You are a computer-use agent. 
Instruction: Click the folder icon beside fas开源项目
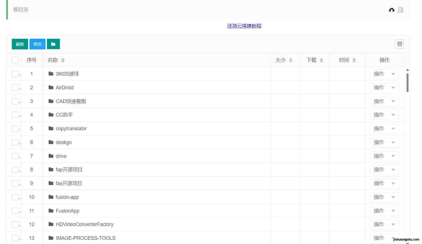pyautogui.click(x=51, y=183)
